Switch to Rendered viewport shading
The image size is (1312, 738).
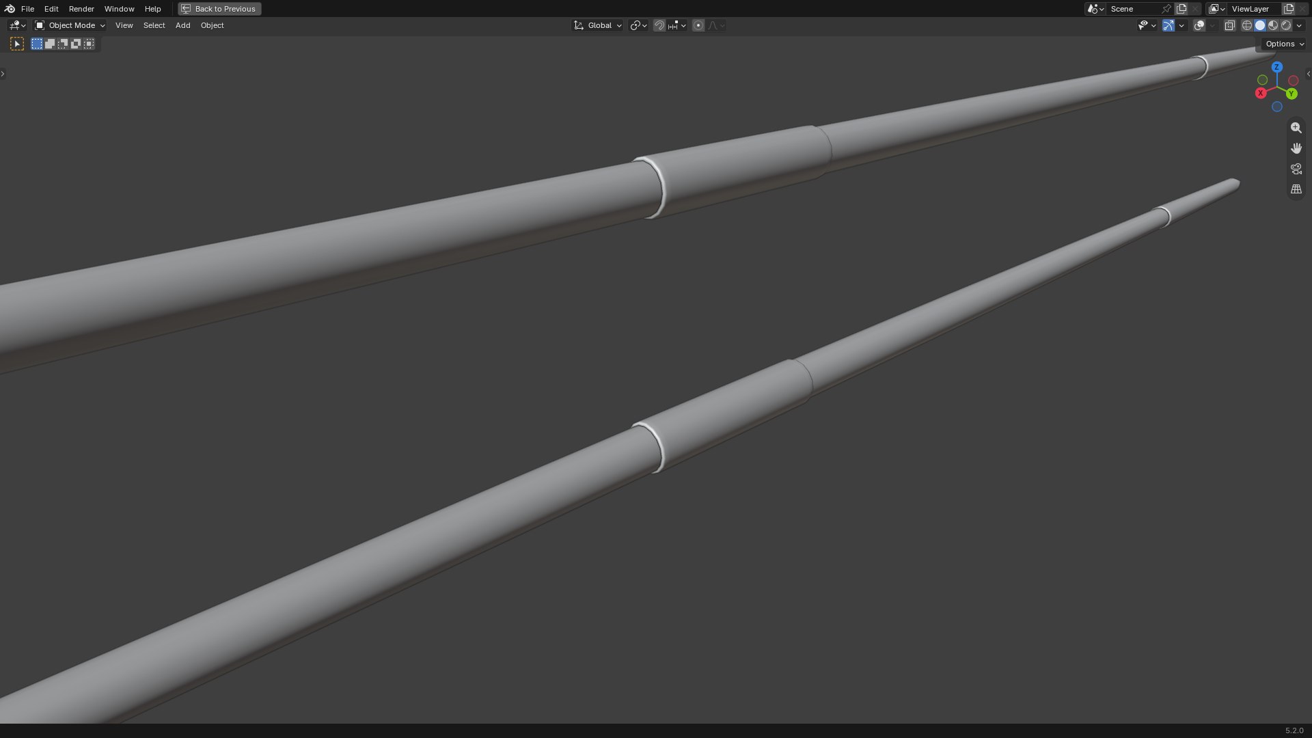point(1286,25)
